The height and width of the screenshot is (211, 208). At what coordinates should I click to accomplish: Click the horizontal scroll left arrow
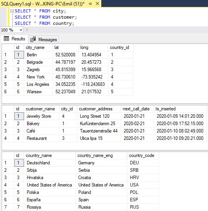[27, 30]
